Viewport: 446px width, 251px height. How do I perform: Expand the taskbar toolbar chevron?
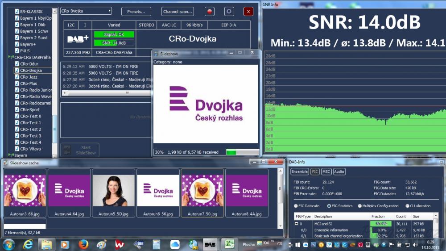pyautogui.click(x=273, y=242)
